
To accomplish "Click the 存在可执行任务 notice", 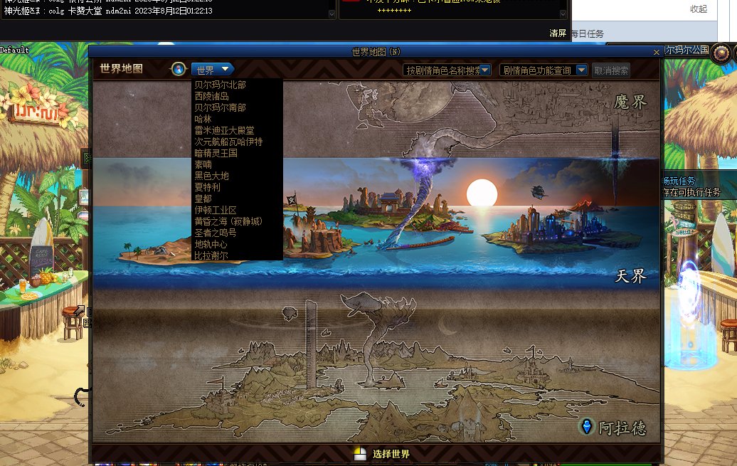I will (x=692, y=192).
